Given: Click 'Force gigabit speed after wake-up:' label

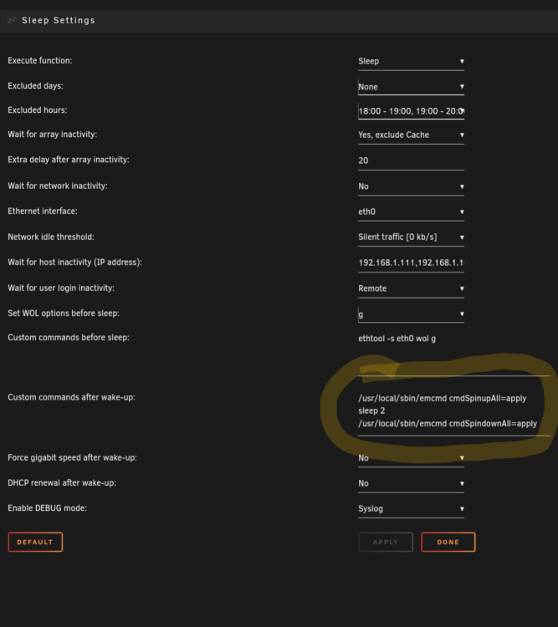Looking at the screenshot, I should (x=73, y=458).
